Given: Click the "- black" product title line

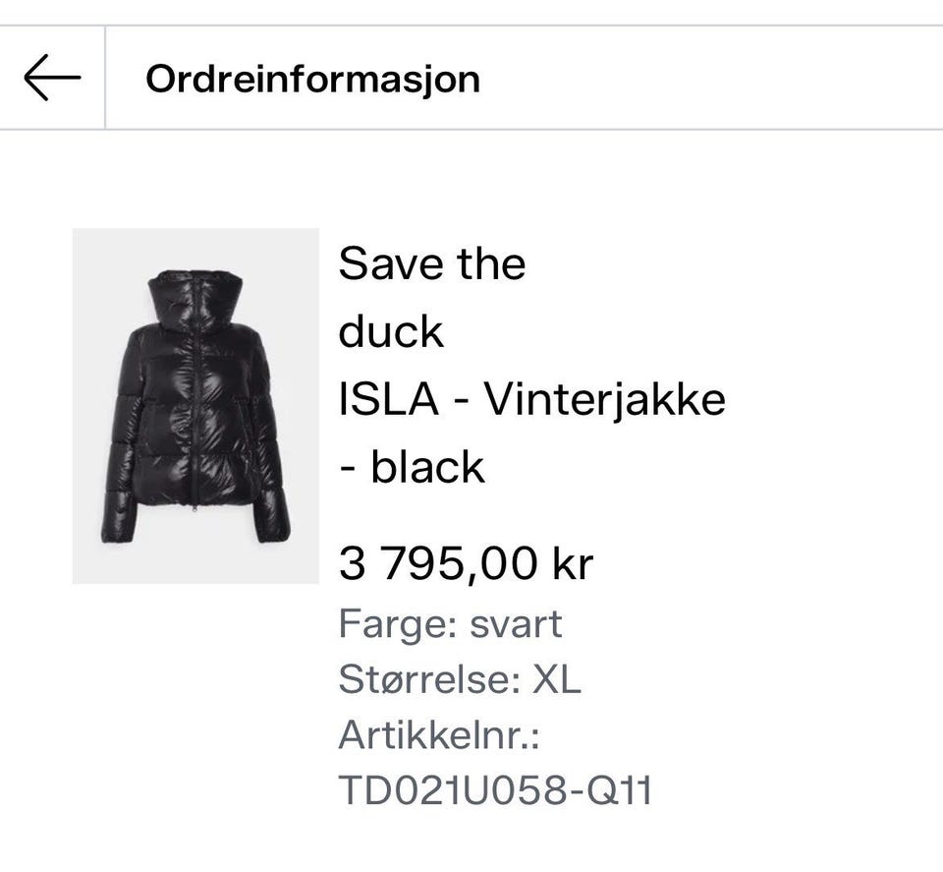Looking at the screenshot, I should tap(413, 467).
